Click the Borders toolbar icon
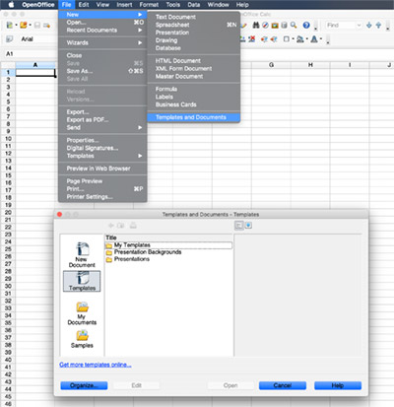 pyautogui.click(x=287, y=39)
